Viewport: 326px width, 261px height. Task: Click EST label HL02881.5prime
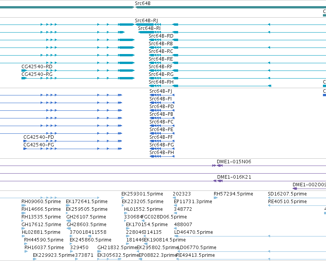click(x=41, y=233)
